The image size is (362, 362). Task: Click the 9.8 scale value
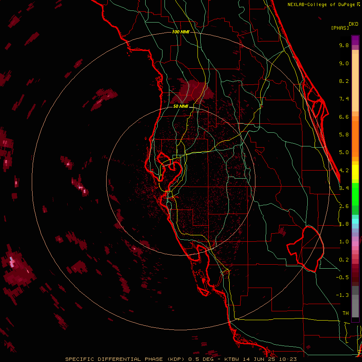point(344,45)
